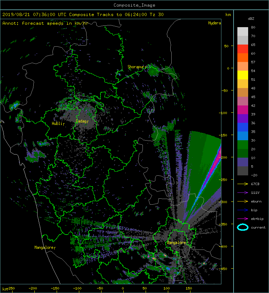The image size is (269, 293).
Task: Click the 2019/08/21 07:36:00 UTC timestamp
Action: pos(34,14)
